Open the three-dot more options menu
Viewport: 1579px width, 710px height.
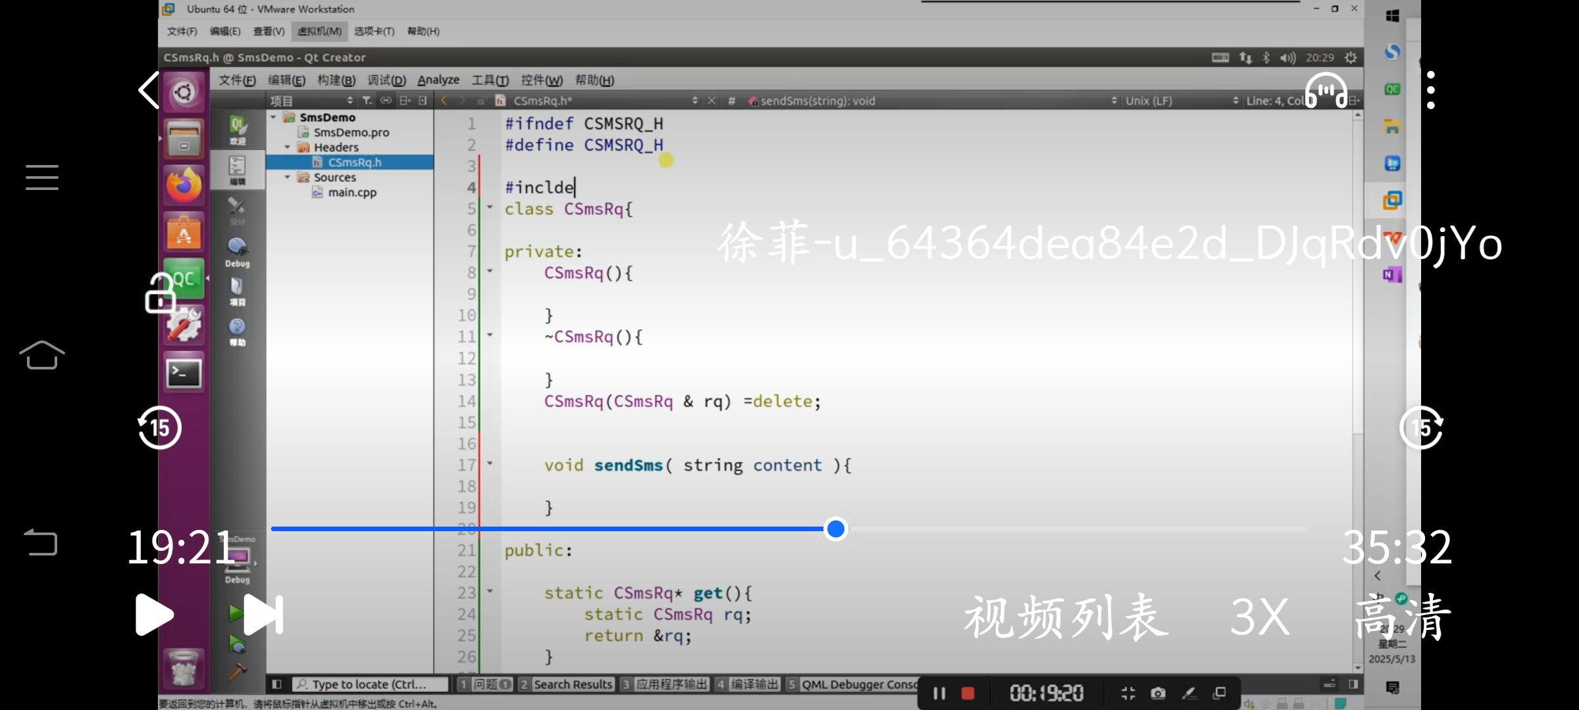(1430, 91)
